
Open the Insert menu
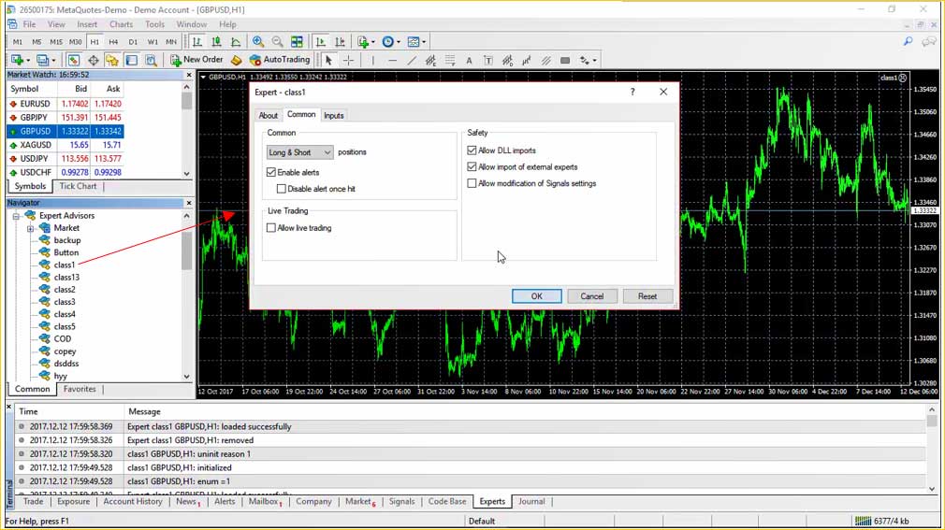pos(87,24)
